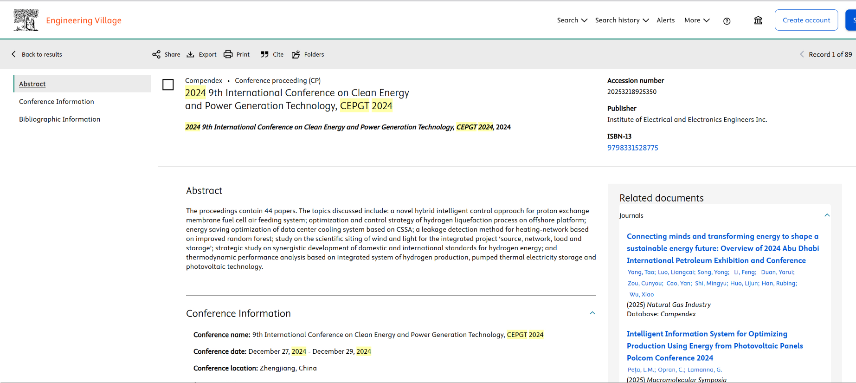Open 'Intelligent Information System for Optimizing' article
Image resolution: width=856 pixels, height=383 pixels.
pyautogui.click(x=714, y=346)
